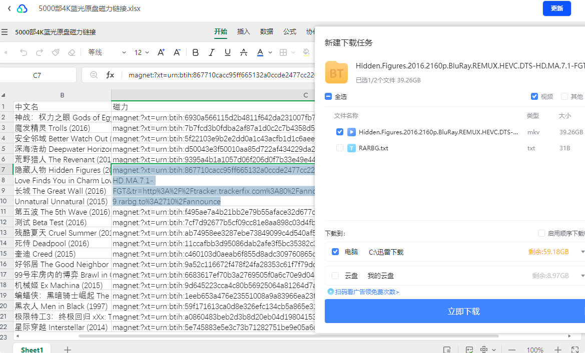Switch to the 数据 Data tab

click(267, 31)
